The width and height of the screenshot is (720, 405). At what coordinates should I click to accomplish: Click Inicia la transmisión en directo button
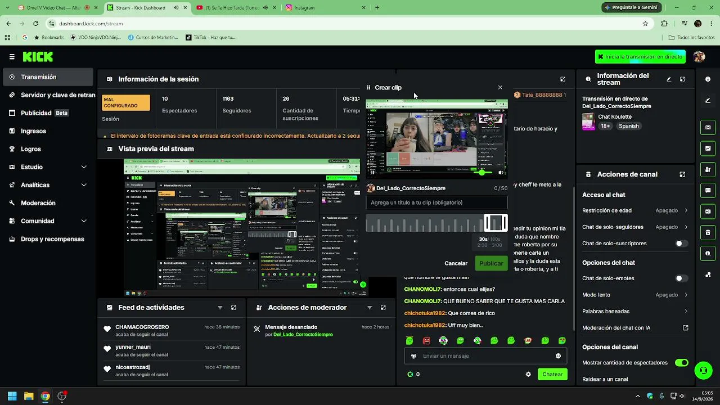pyautogui.click(x=640, y=57)
